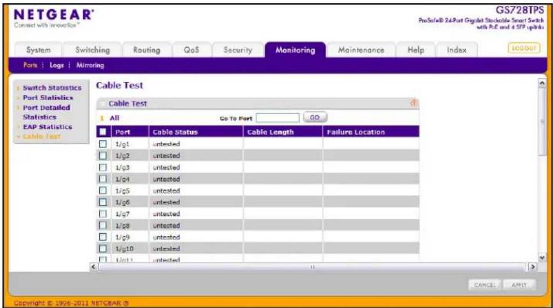Check the box for port 1/g5

[103, 191]
